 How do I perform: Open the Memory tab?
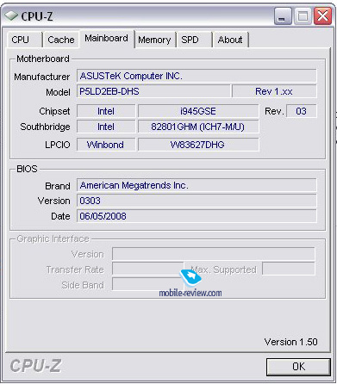tap(154, 40)
